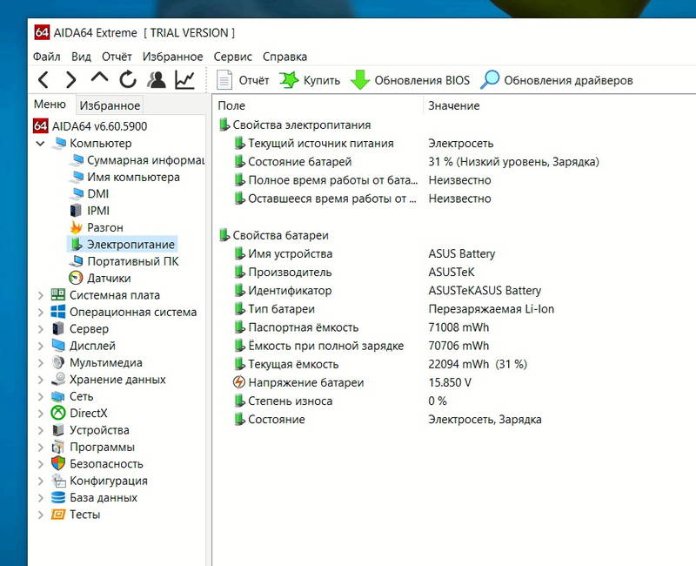This screenshot has height=566, width=696.
Task: Click value Электросеть, Зарядка
Action: point(485,420)
